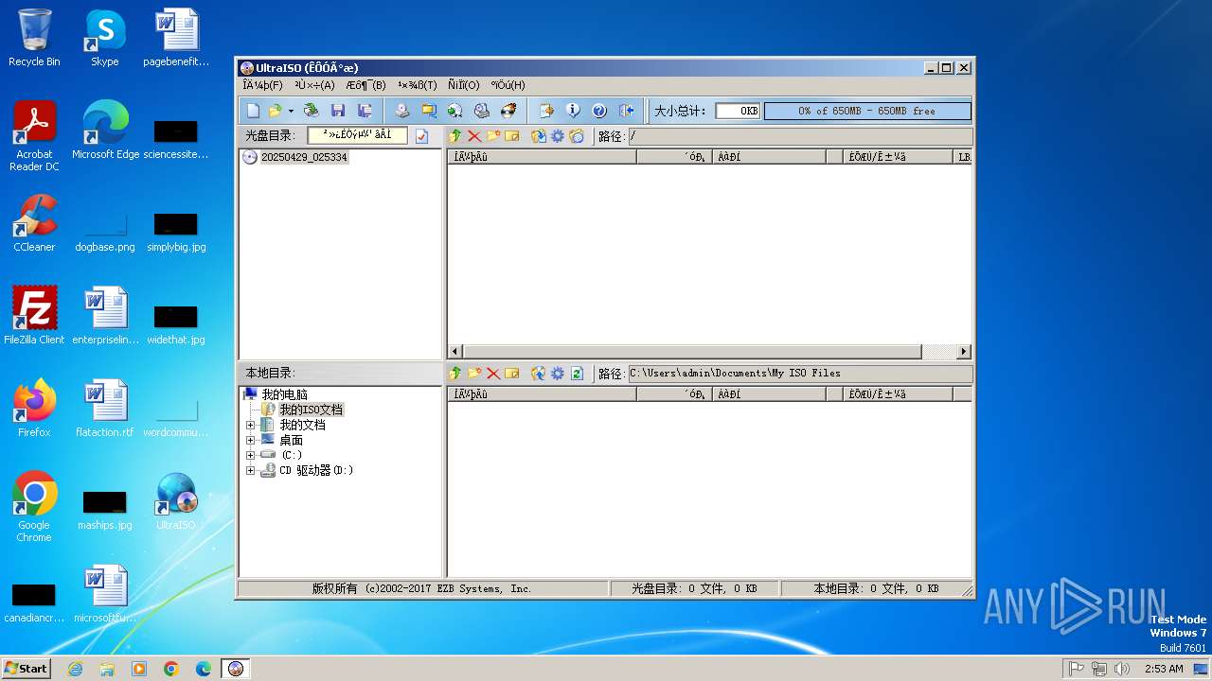Screen dimensions: 1212x681
Task: Open the (F) File menu
Action: pos(262,85)
